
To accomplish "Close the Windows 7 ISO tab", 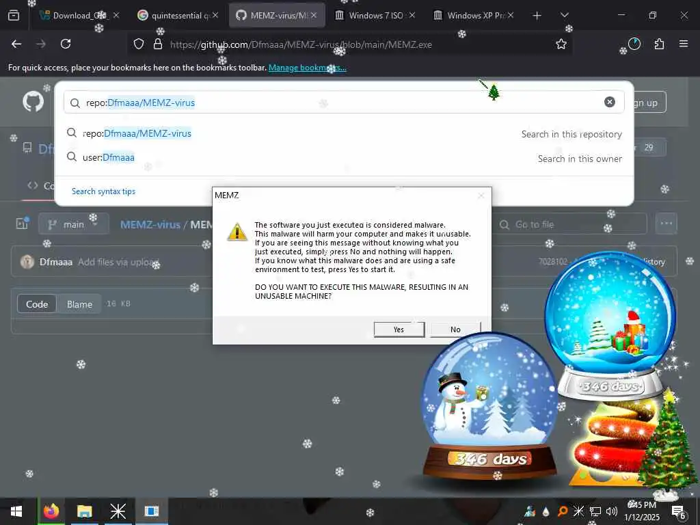I will pos(412,15).
